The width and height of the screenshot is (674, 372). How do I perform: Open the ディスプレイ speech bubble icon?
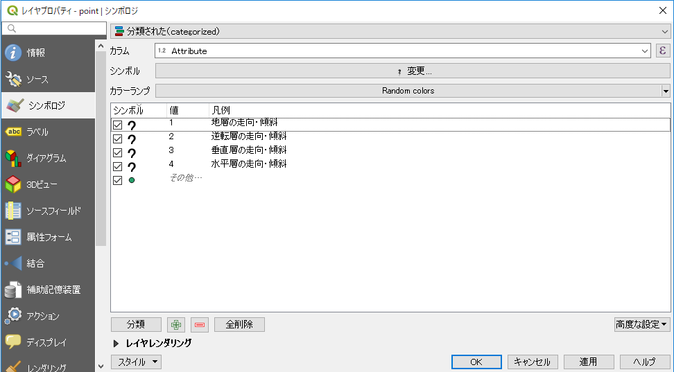(x=13, y=342)
